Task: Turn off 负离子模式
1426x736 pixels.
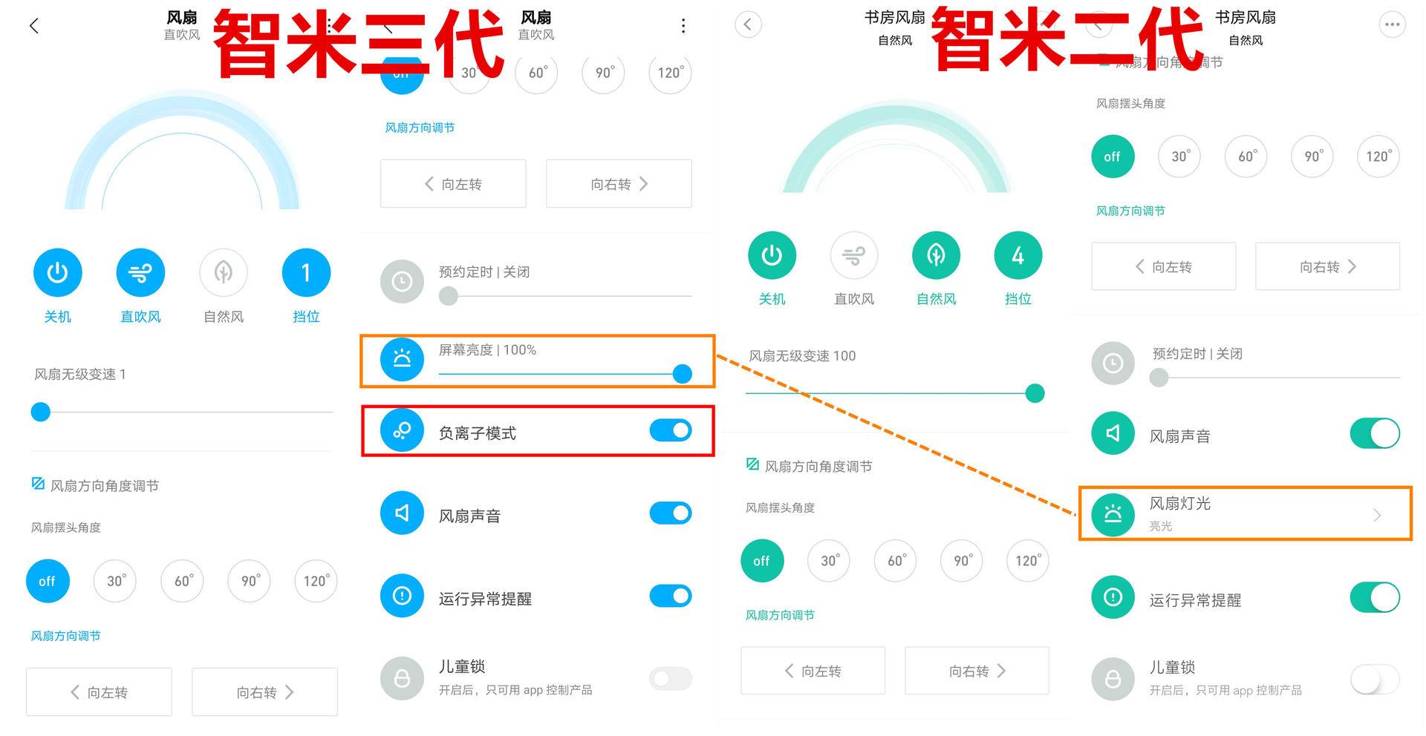Action: pos(670,430)
